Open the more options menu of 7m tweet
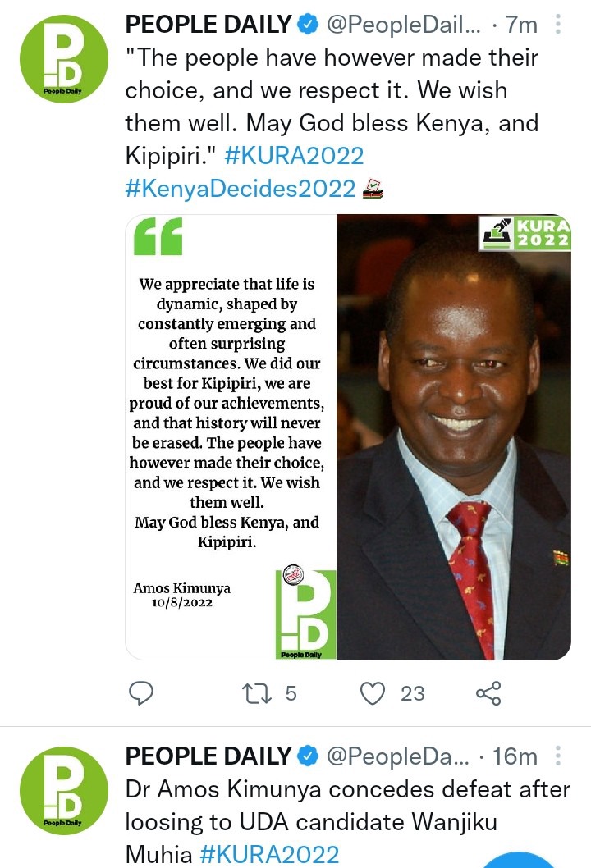 (558, 24)
